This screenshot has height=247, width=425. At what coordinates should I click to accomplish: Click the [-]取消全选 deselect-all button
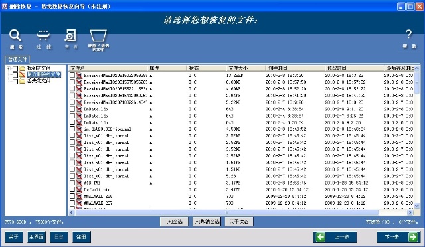[207, 222]
